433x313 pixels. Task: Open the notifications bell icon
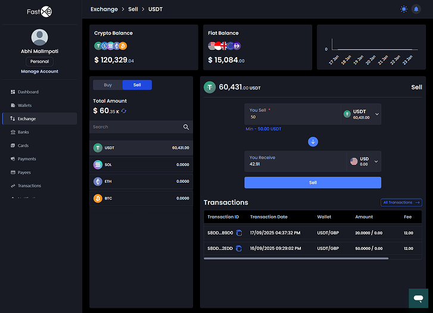click(x=416, y=10)
